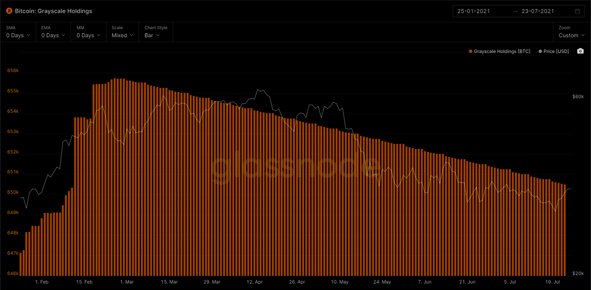Click the 654k y-axis label
This screenshot has width=591, height=290.
[13, 111]
